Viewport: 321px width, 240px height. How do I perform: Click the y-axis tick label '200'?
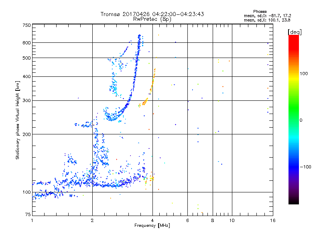pos(26,134)
